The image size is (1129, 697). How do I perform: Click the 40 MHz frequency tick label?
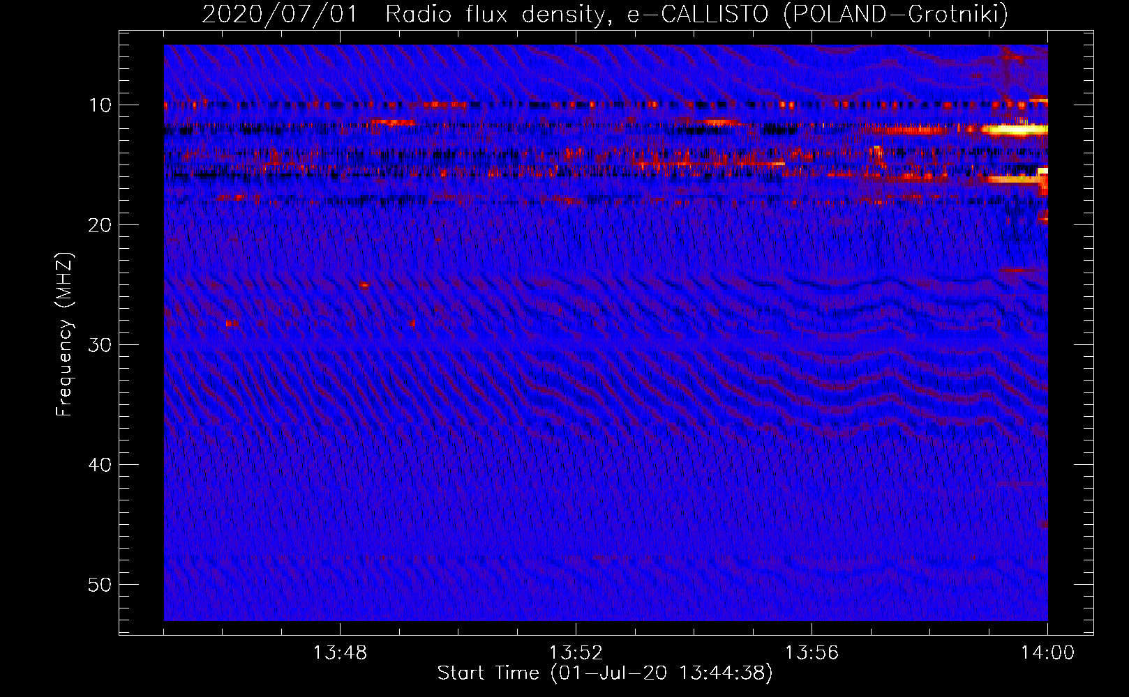[x=100, y=464]
